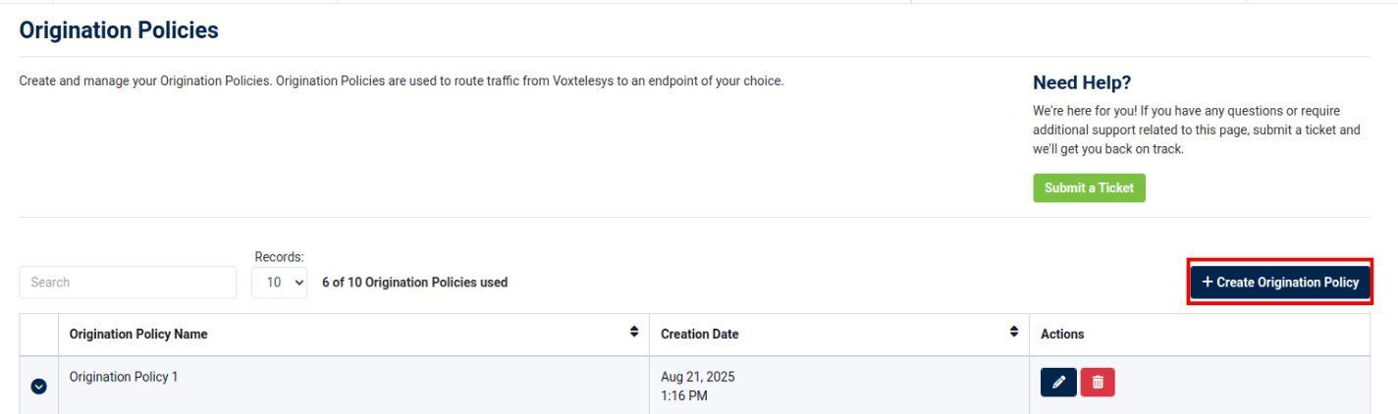Click the Records label above dropdown

click(x=279, y=257)
